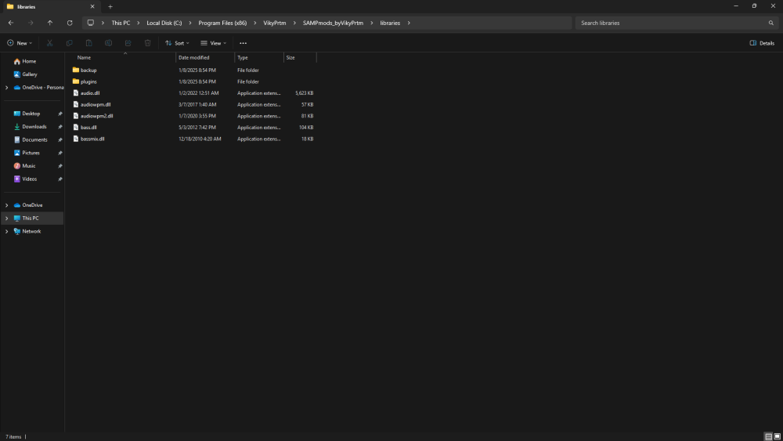Click the Program Files (x86) breadcrumb
The width and height of the screenshot is (783, 441).
(x=222, y=23)
